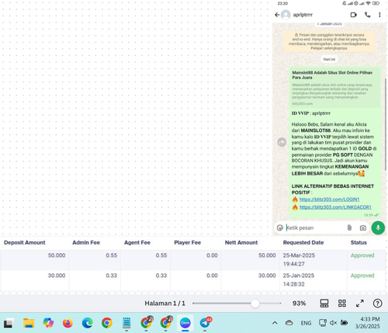Tap the back arrow in the WhatsApp chat header
The height and width of the screenshot is (333, 388).
(x=277, y=15)
